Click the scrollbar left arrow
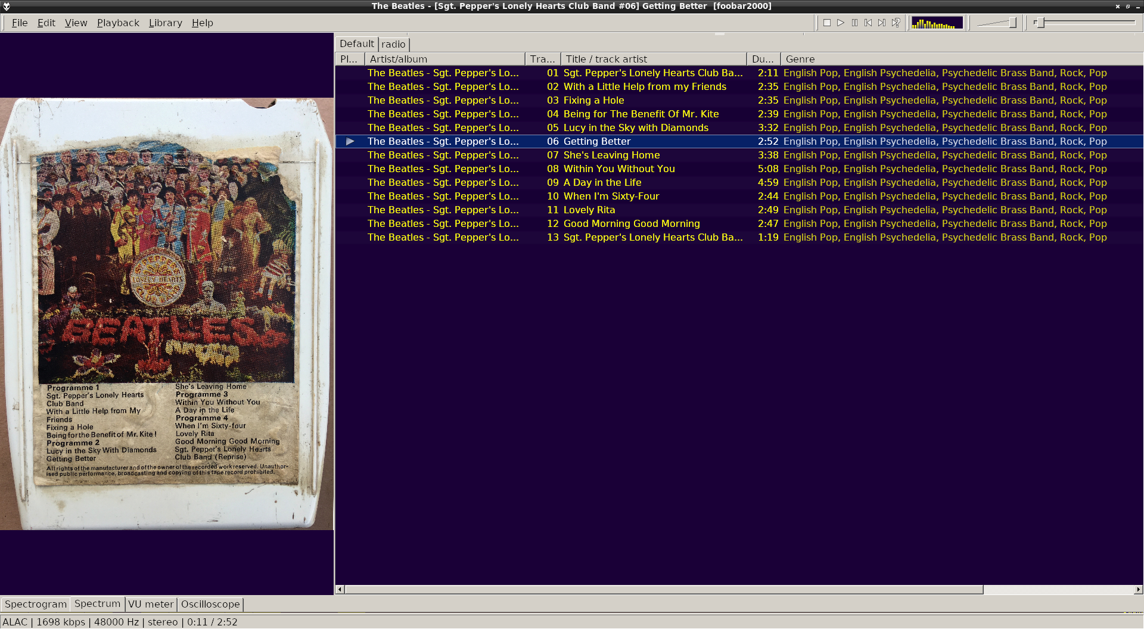This screenshot has height=629, width=1144. pyautogui.click(x=340, y=590)
